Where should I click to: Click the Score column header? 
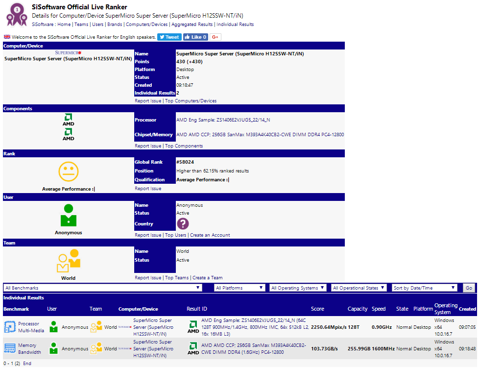point(317,309)
